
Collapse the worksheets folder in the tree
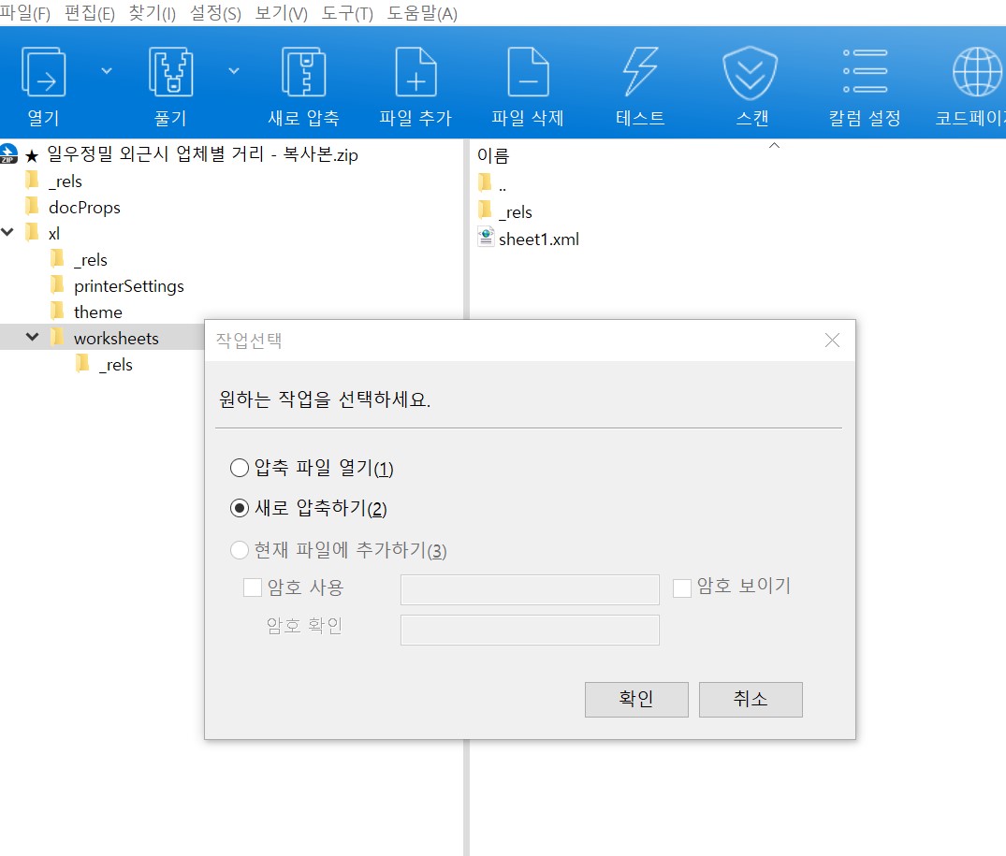[x=34, y=338]
